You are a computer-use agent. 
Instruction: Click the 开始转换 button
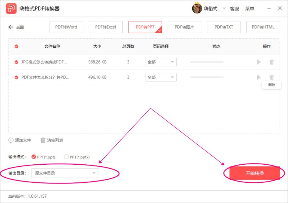click(x=255, y=173)
